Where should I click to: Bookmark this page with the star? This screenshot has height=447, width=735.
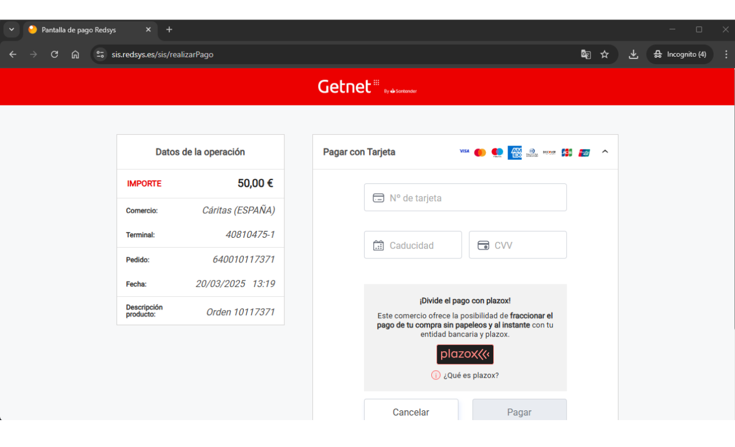(x=605, y=54)
